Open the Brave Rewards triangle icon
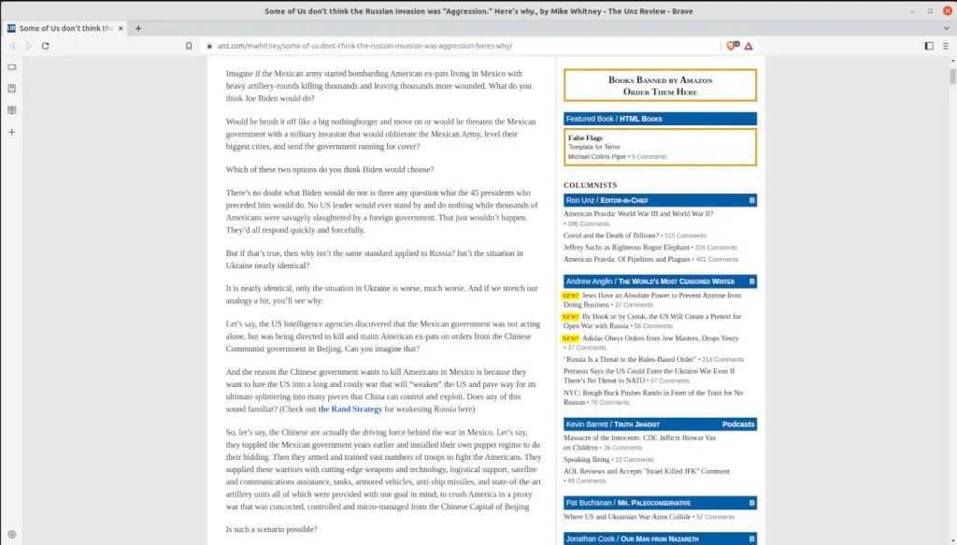 [750, 46]
